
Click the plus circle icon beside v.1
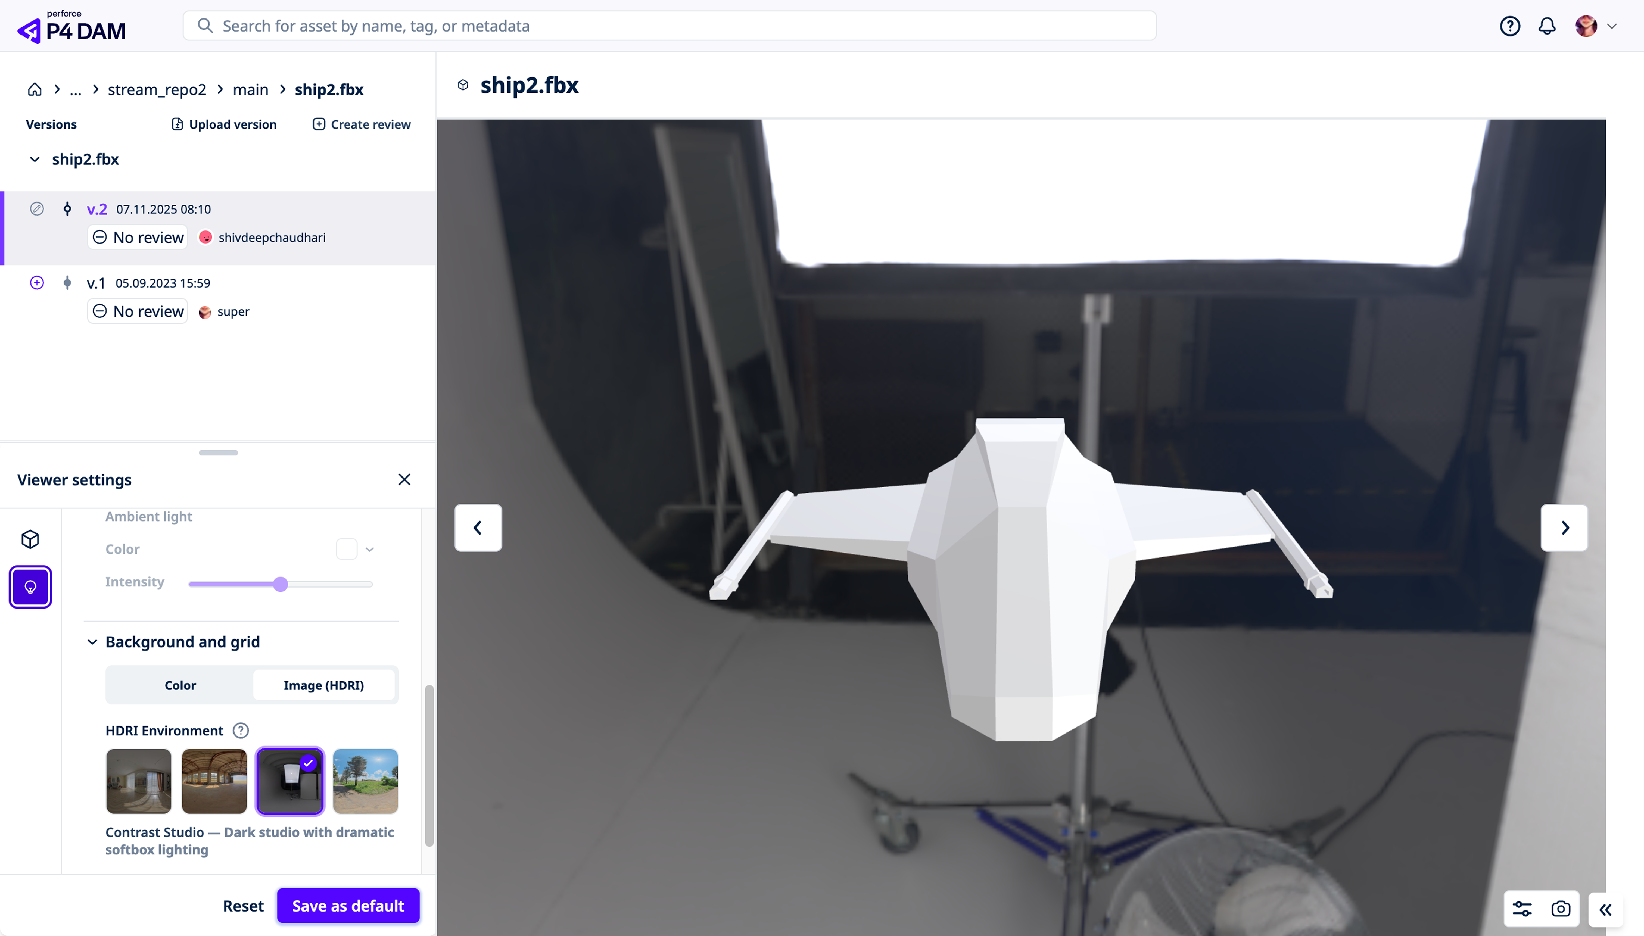pos(37,283)
